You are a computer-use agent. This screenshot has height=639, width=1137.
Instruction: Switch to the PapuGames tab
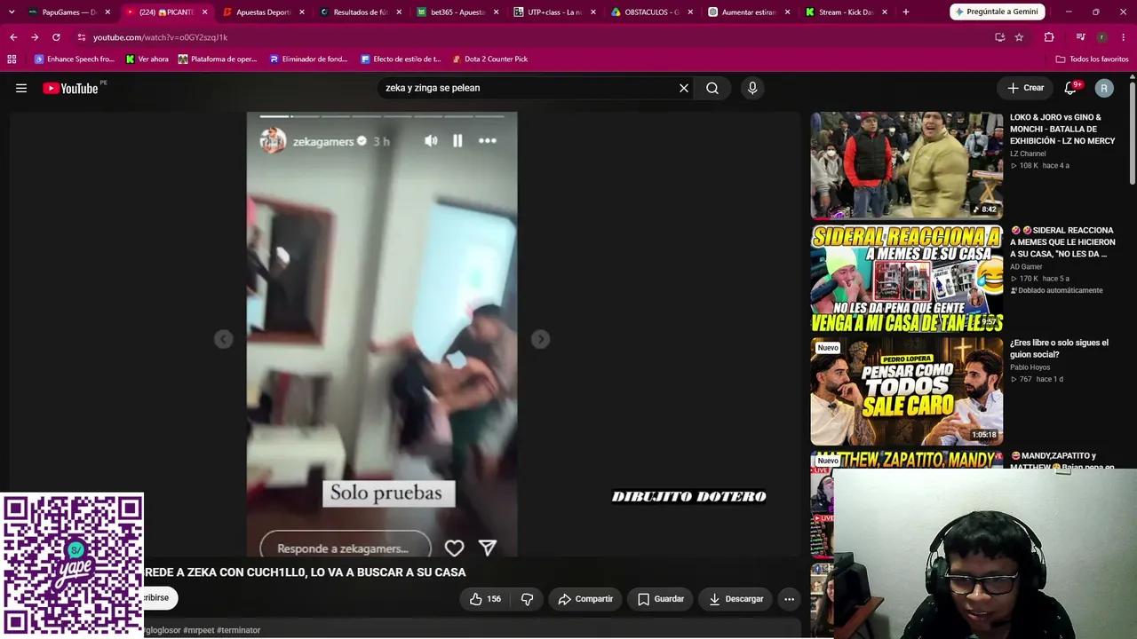tap(69, 12)
